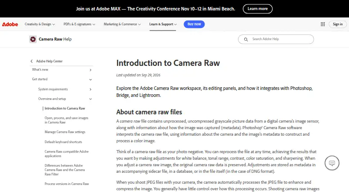
Task: Click the 'About camera raw files' heading
Action: pos(149,112)
